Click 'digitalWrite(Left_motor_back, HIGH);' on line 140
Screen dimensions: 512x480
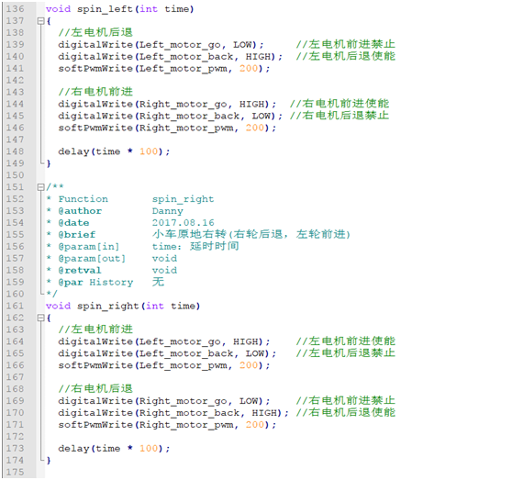click(x=171, y=57)
